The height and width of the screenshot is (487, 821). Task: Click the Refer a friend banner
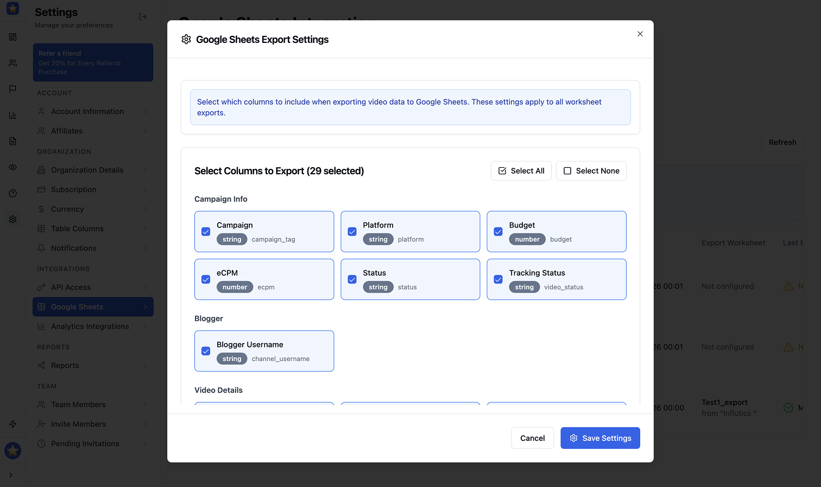pyautogui.click(x=93, y=62)
